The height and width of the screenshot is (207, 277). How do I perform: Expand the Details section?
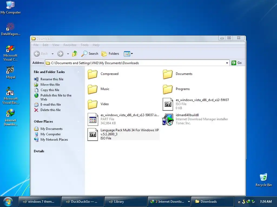(78, 151)
